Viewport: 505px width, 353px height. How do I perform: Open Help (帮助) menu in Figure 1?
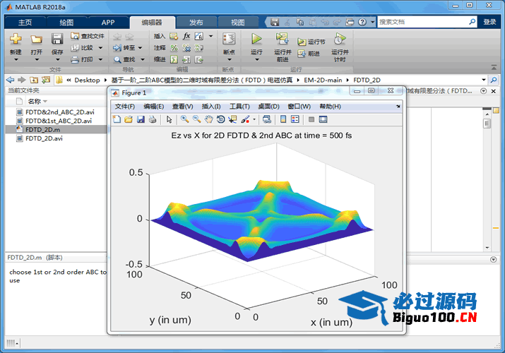click(330, 107)
